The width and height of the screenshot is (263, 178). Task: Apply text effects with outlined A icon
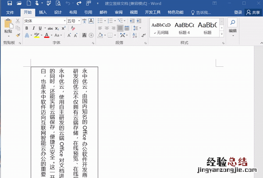coord(27,35)
